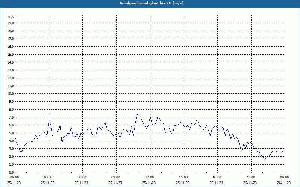Click the wind speed peak near 11:00
This screenshot has height=187, width=300.
pos(137,114)
